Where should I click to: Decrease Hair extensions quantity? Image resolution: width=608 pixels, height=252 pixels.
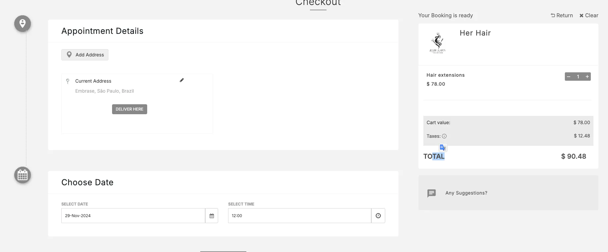click(569, 77)
